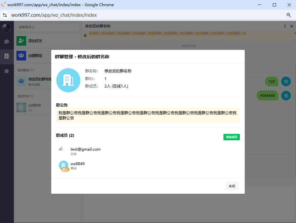Click the group avatar in dialog
The height and width of the screenshot is (223, 296).
(68, 80)
